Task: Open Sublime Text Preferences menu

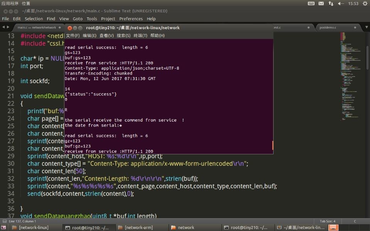Action: point(131,18)
